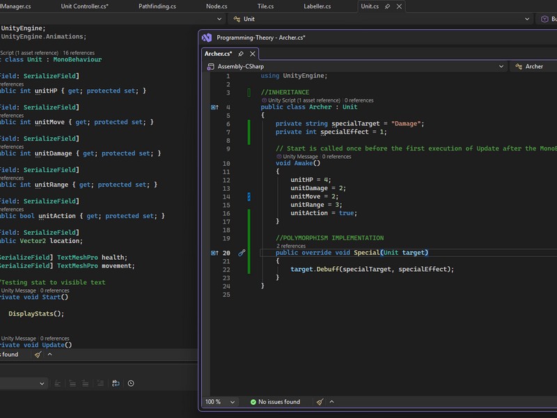The image size is (557, 418).
Task: Click the sync arrows icon in bottom toolbar
Action: [x=116, y=383]
